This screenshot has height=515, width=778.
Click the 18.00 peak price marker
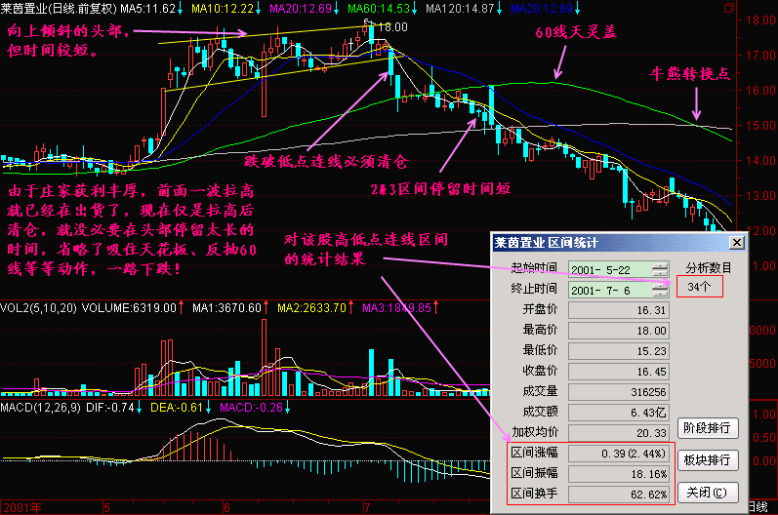pyautogui.click(x=391, y=26)
